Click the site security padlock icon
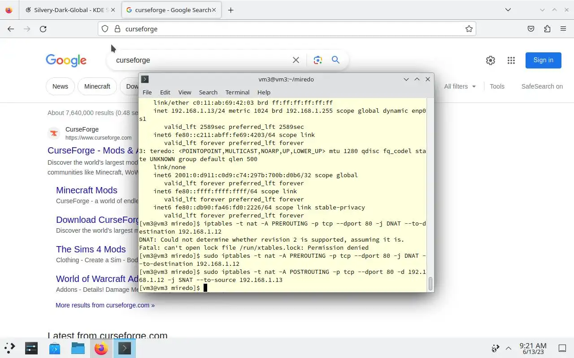Screen dimensions: 574x358 click(117, 29)
